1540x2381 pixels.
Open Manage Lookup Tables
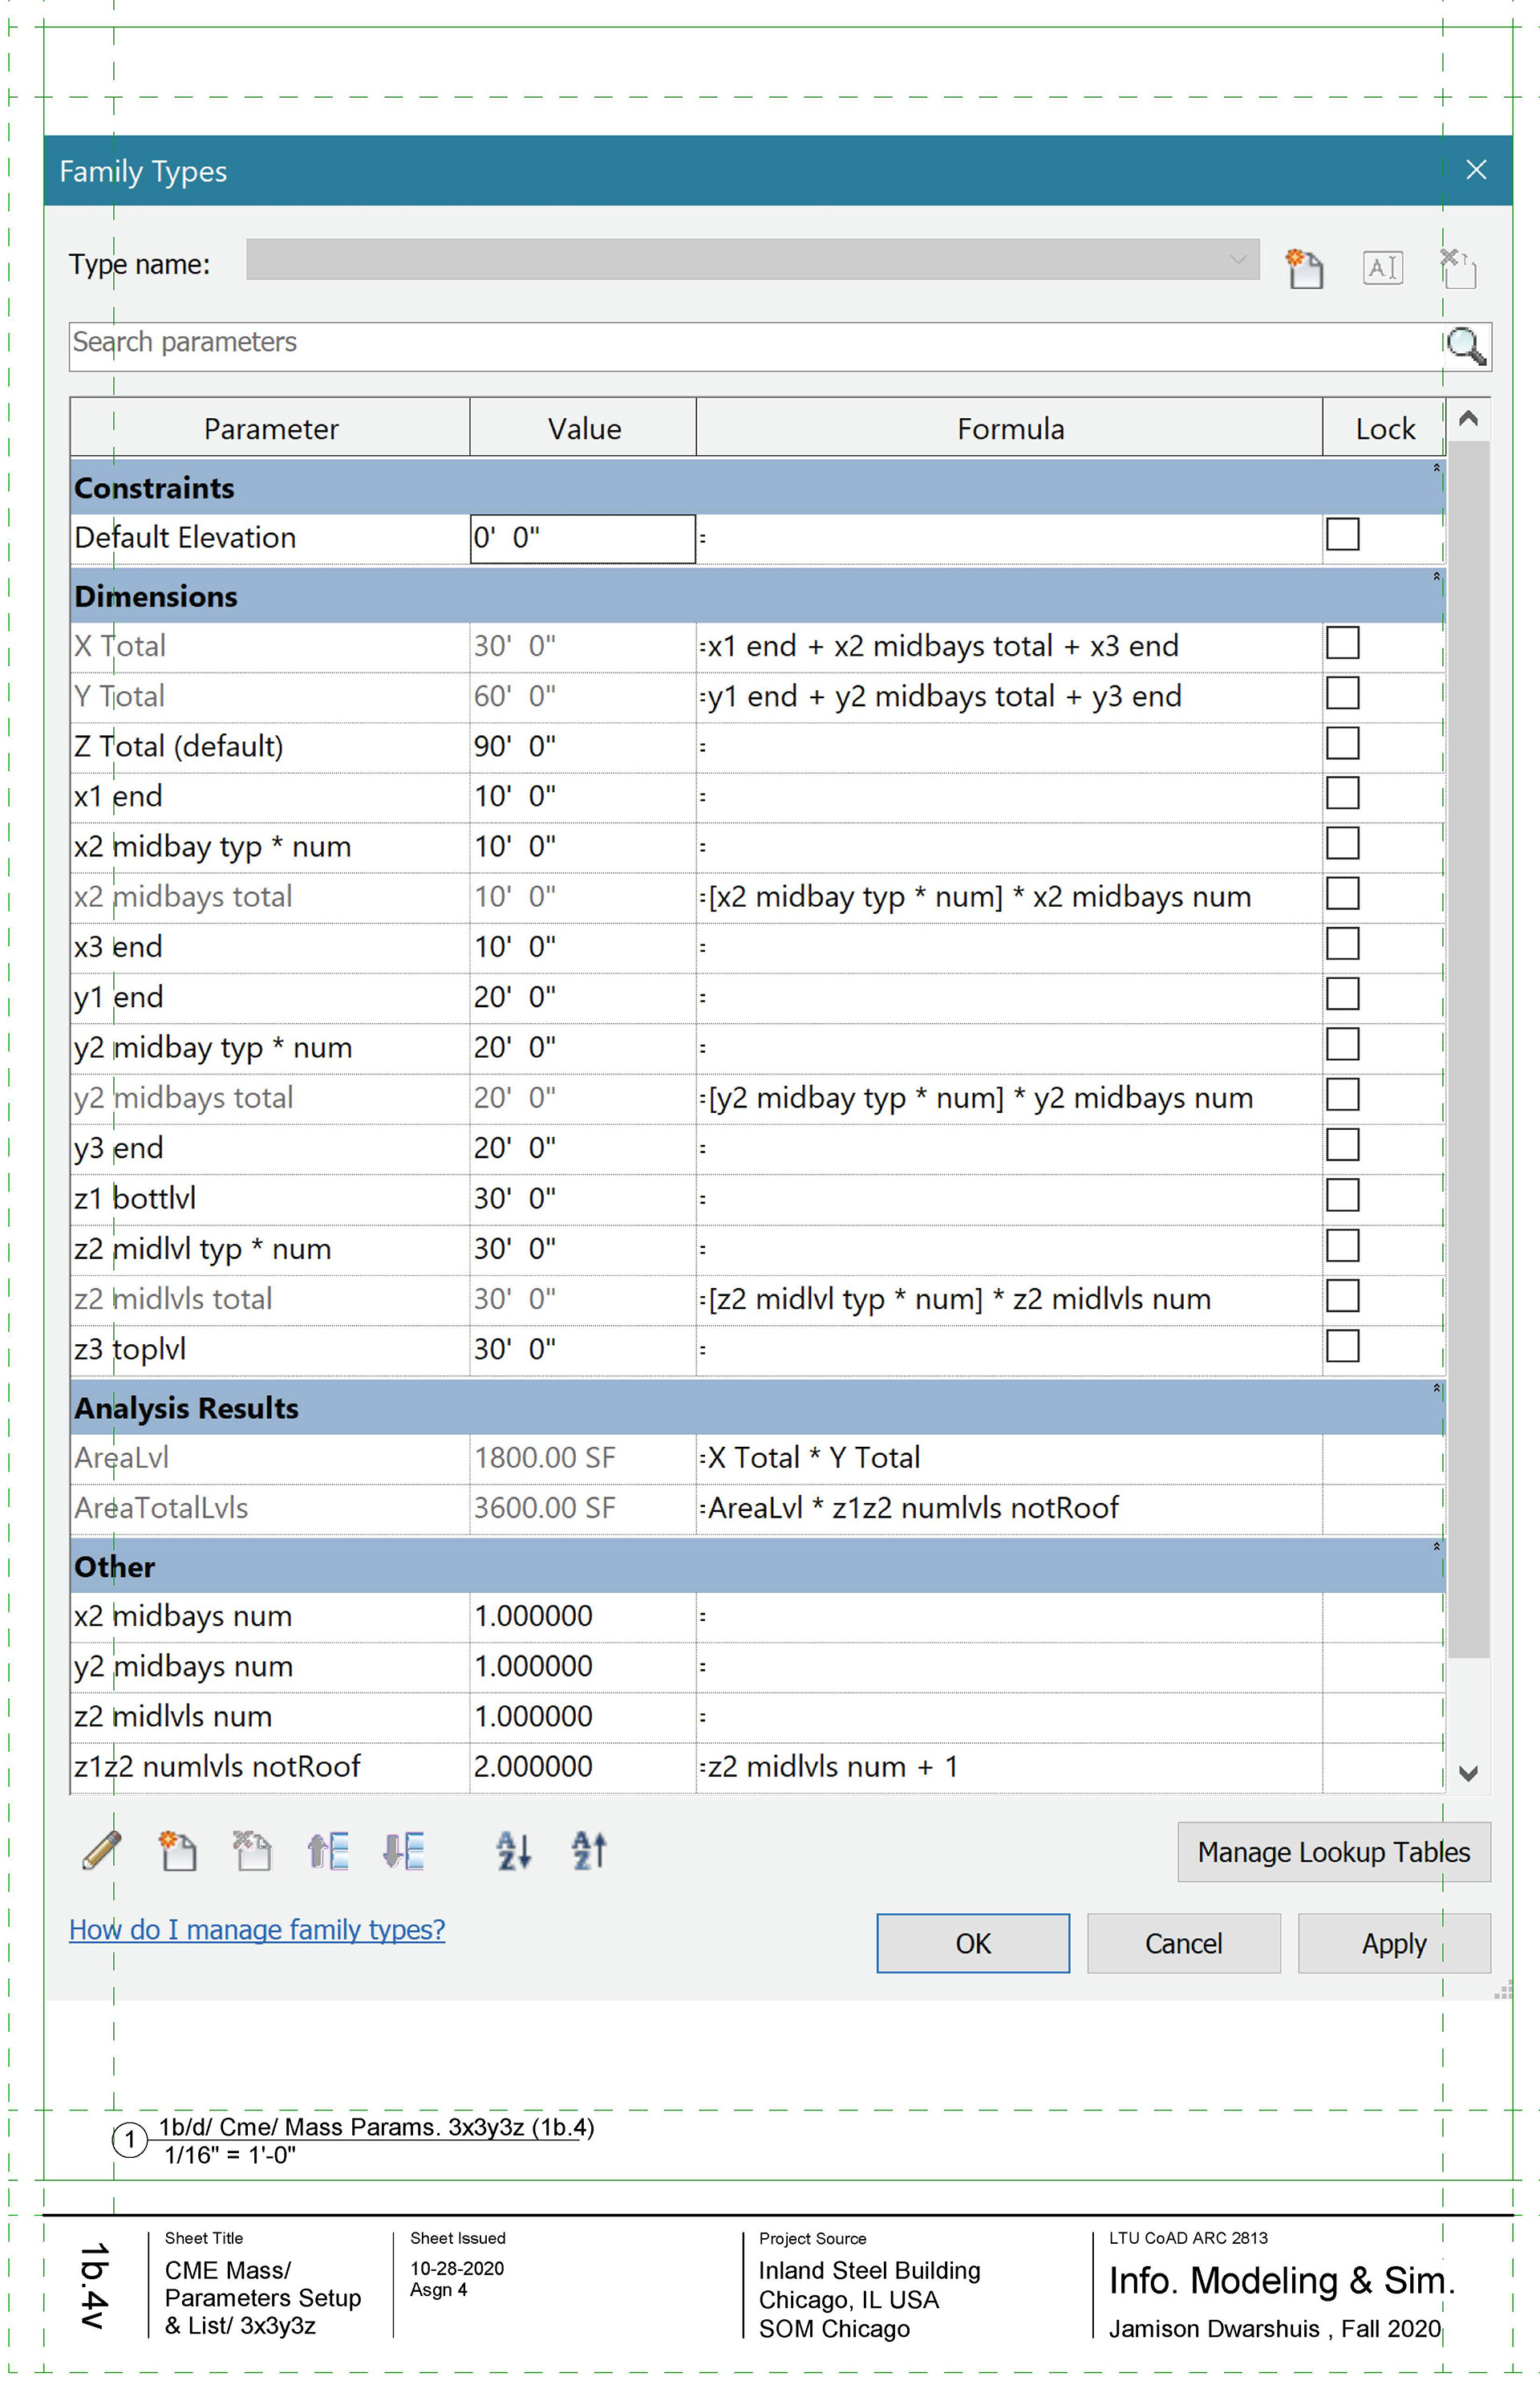coord(1333,1852)
